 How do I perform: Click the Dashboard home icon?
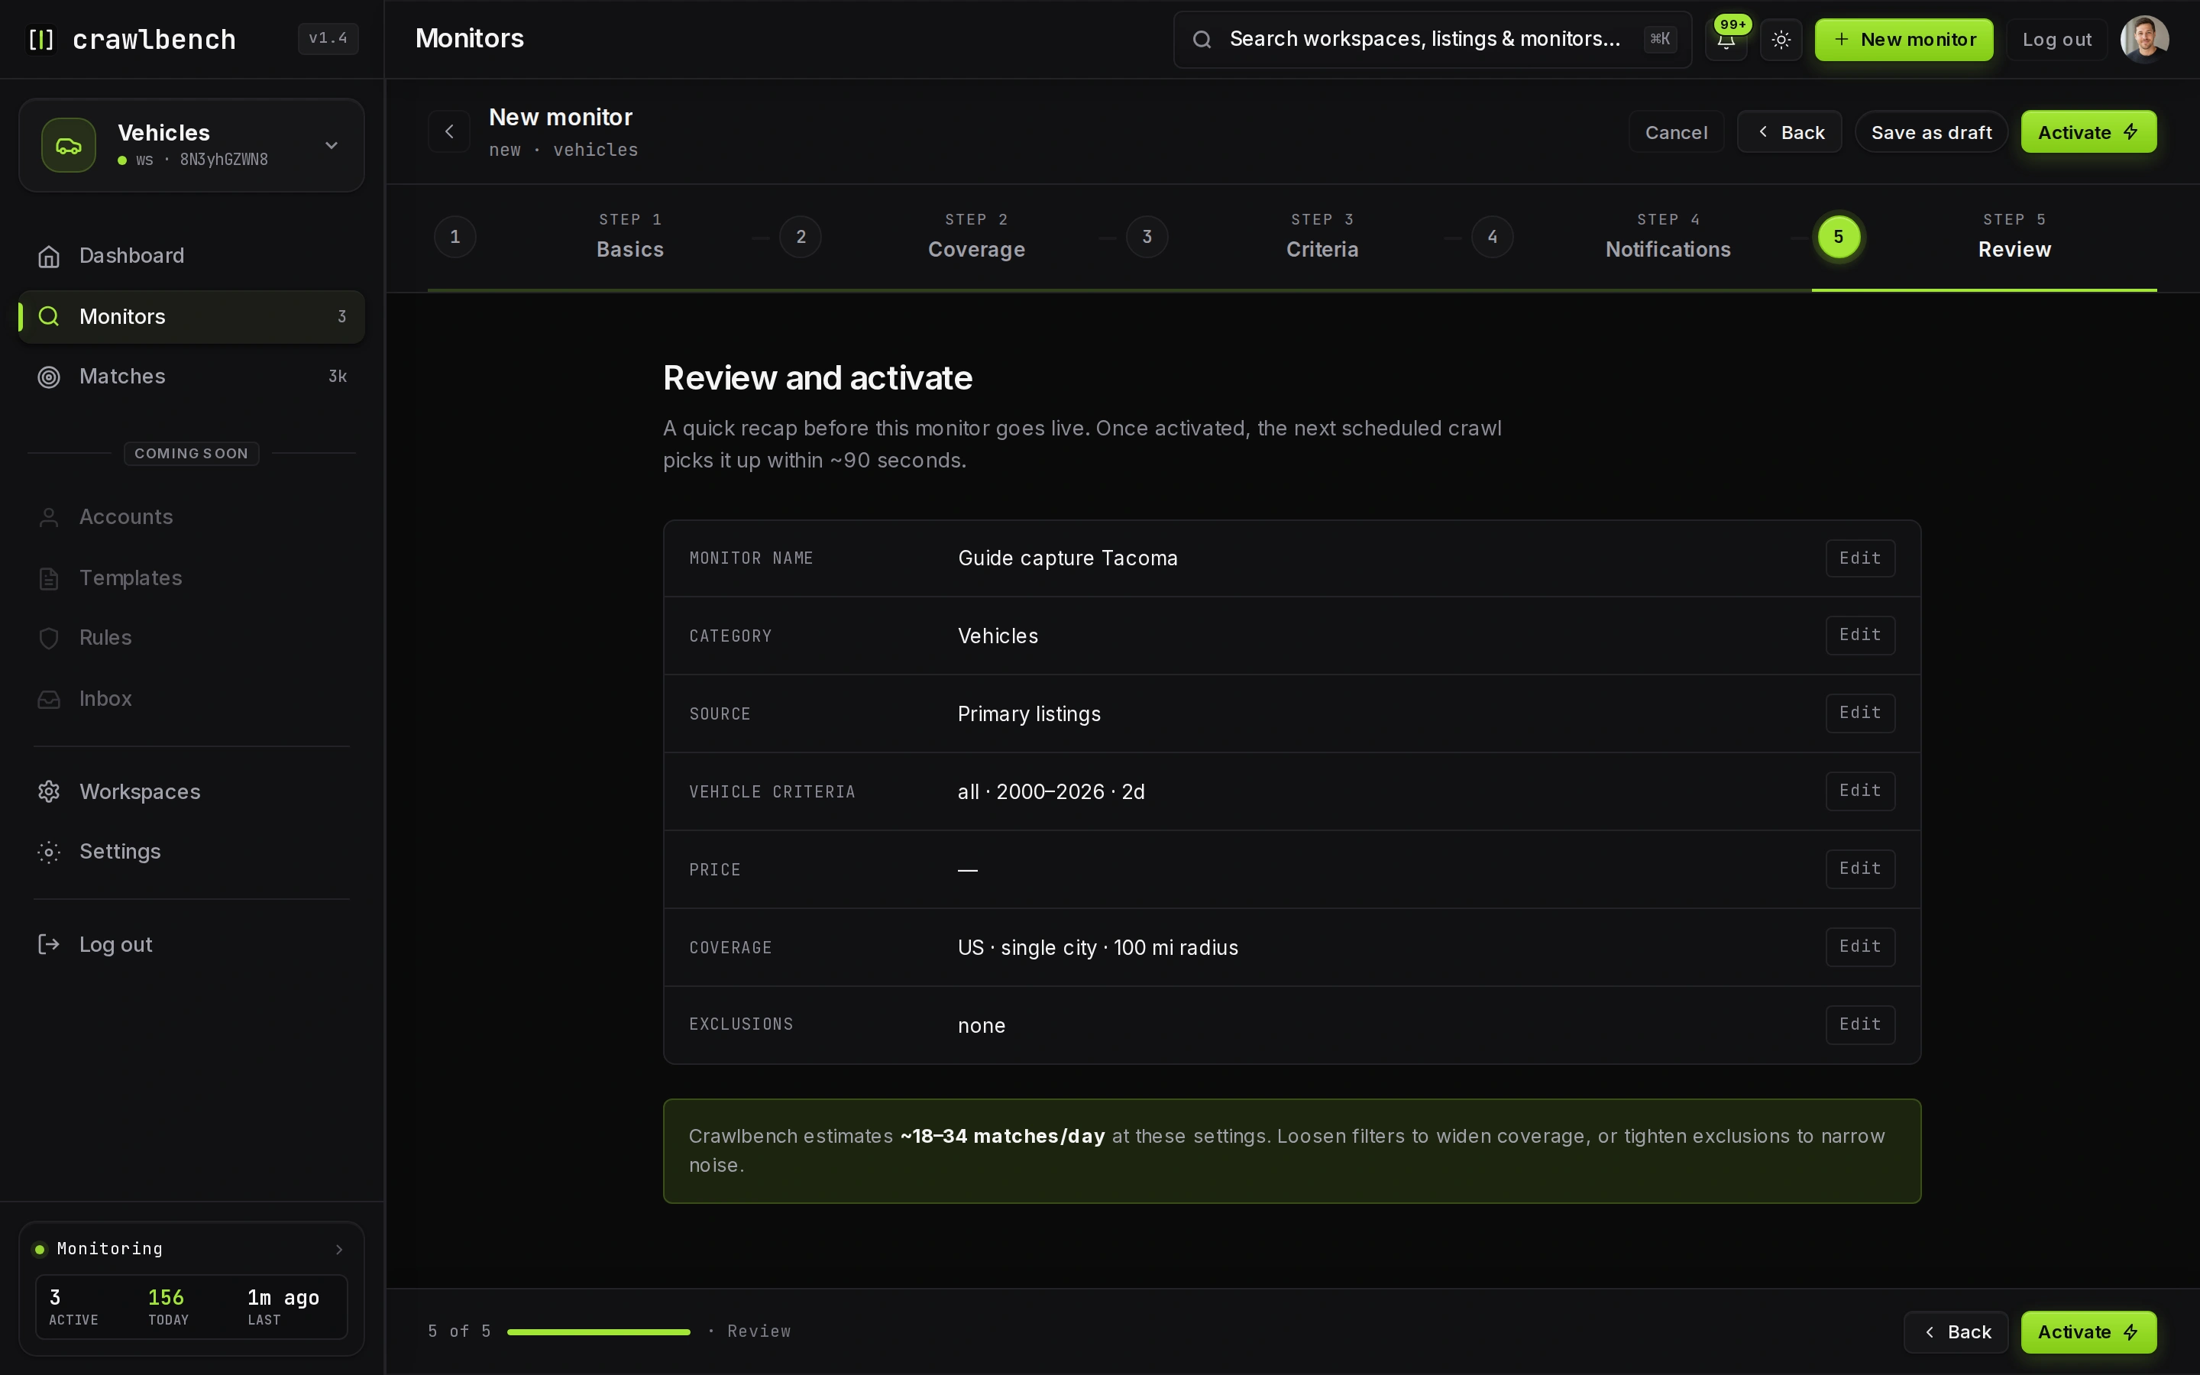pos(49,257)
